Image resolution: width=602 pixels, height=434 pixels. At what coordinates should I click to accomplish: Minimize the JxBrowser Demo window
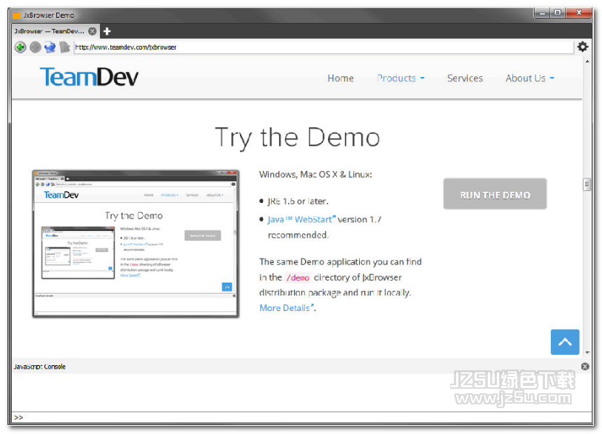543,13
